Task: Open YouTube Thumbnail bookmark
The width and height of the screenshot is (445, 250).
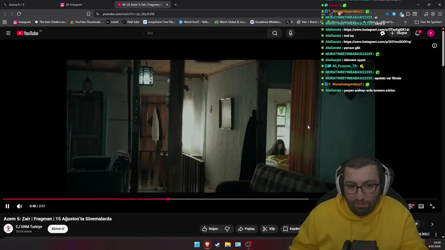Action: point(86,22)
